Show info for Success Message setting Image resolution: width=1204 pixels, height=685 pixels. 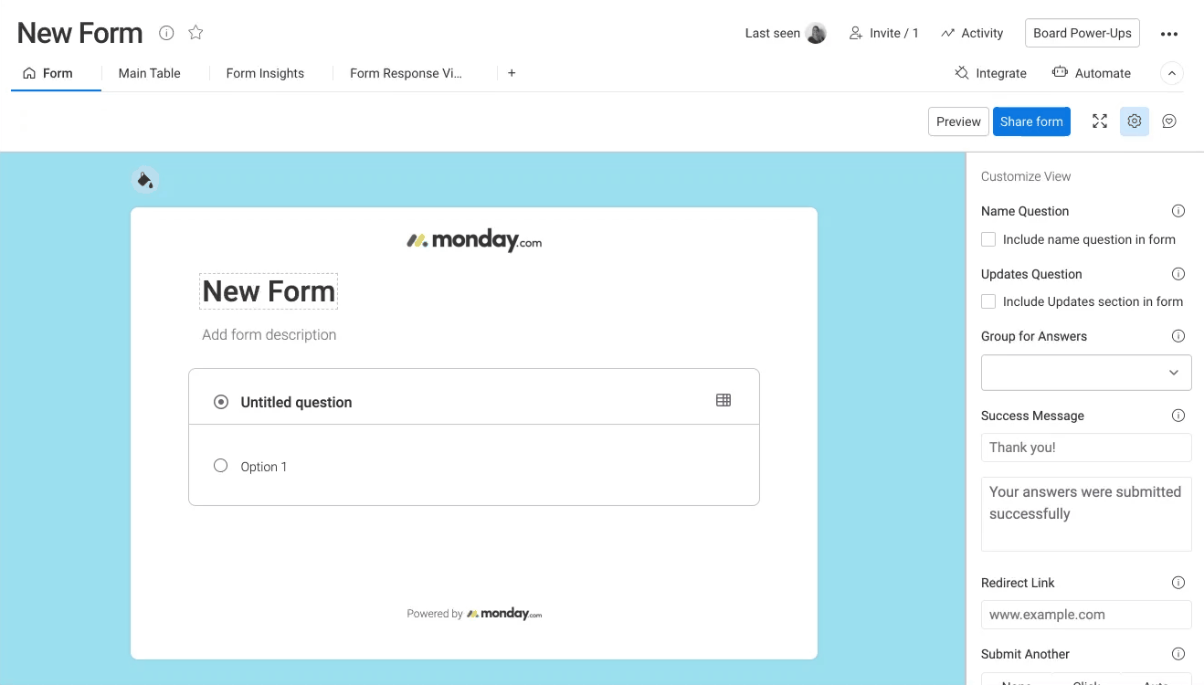(1178, 416)
